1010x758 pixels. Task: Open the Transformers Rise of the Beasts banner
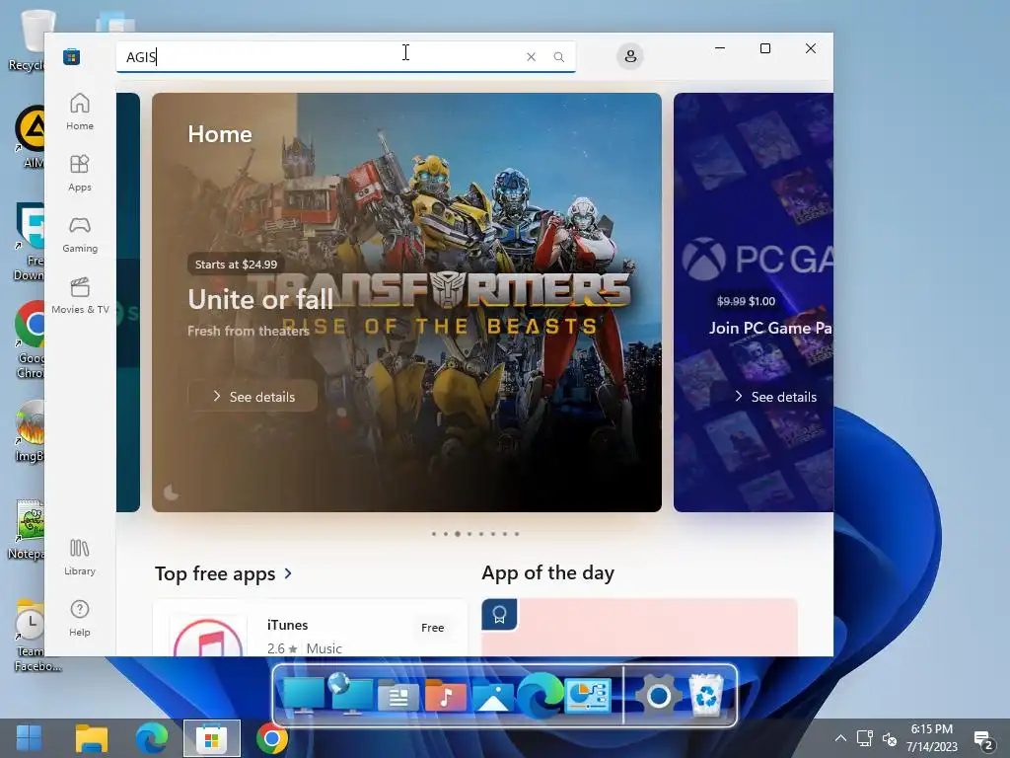click(x=406, y=302)
